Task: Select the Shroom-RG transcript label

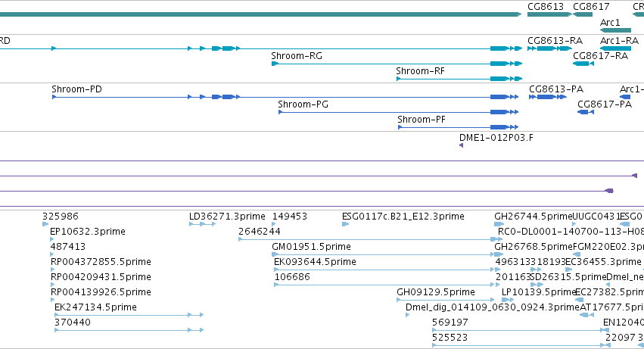Action: click(x=297, y=56)
